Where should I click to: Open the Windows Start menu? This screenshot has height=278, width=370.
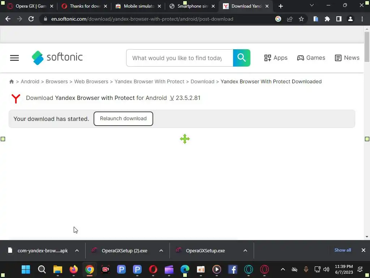(x=26, y=269)
